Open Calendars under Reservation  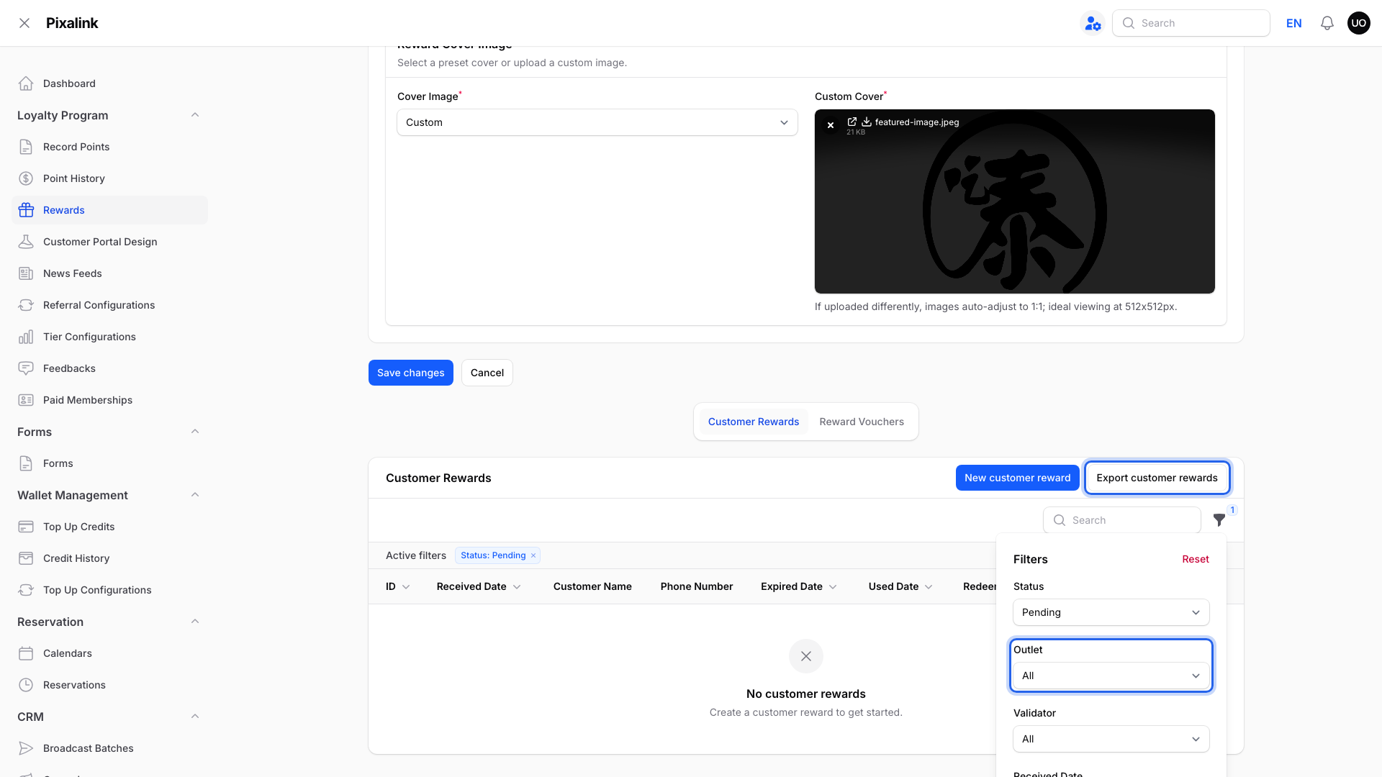point(109,653)
